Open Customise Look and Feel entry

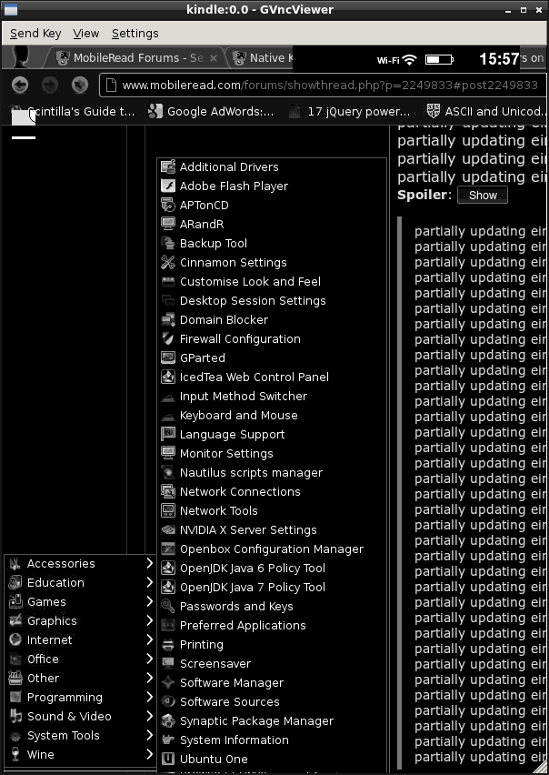pyautogui.click(x=272, y=281)
